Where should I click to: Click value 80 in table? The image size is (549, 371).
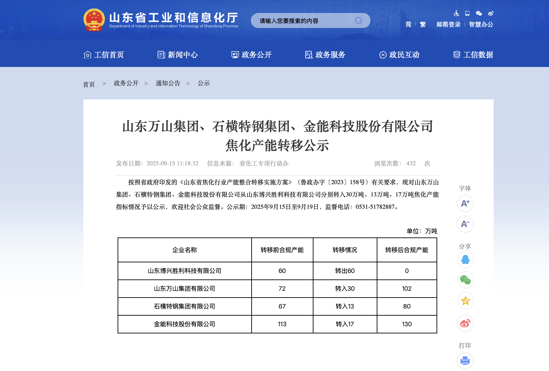pyautogui.click(x=407, y=306)
